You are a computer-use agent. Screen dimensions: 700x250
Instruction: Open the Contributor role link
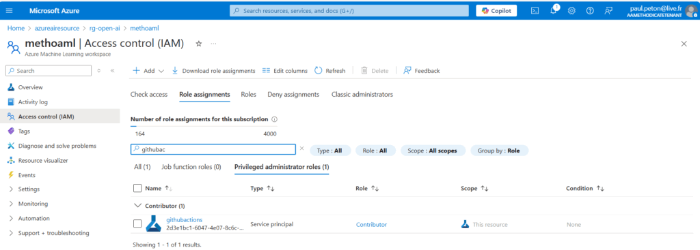pyautogui.click(x=371, y=225)
